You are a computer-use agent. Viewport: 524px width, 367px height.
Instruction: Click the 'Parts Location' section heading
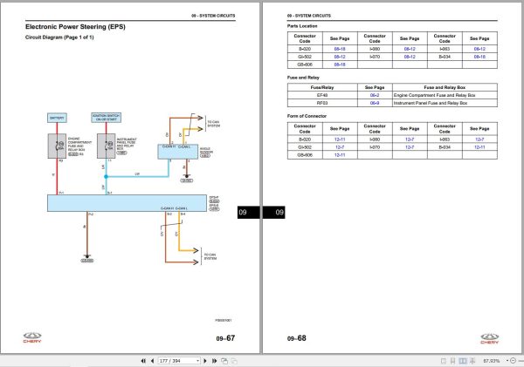coord(302,26)
